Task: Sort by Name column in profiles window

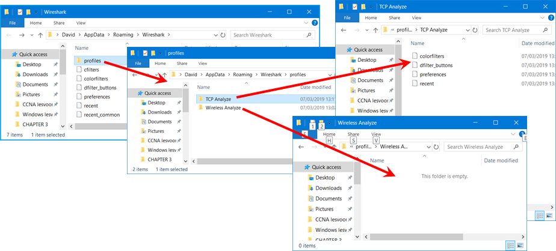Action: tap(203, 87)
